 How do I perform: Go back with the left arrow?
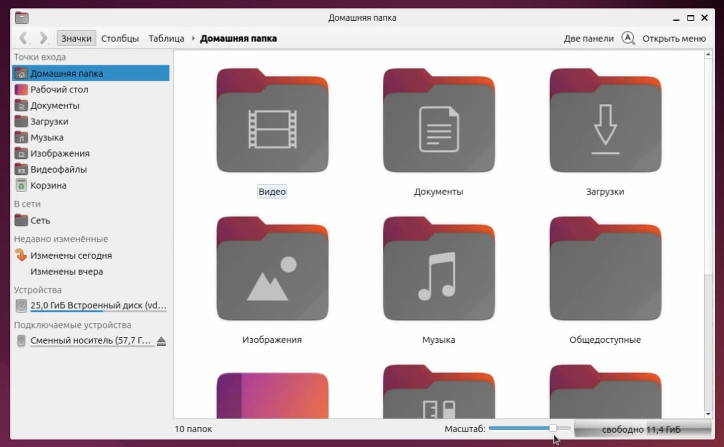[x=23, y=38]
